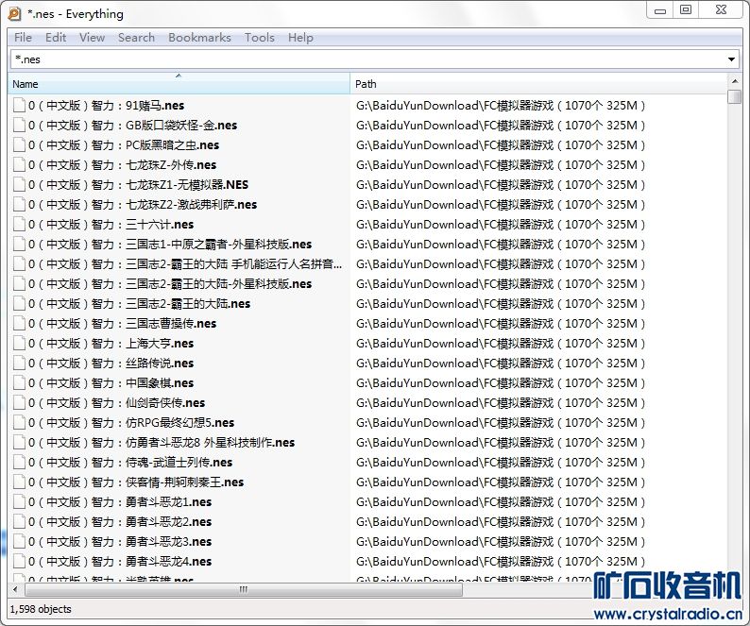Image resolution: width=750 pixels, height=626 pixels.
Task: Select file name 勇者斗恶龙4.nes
Action: click(x=120, y=562)
